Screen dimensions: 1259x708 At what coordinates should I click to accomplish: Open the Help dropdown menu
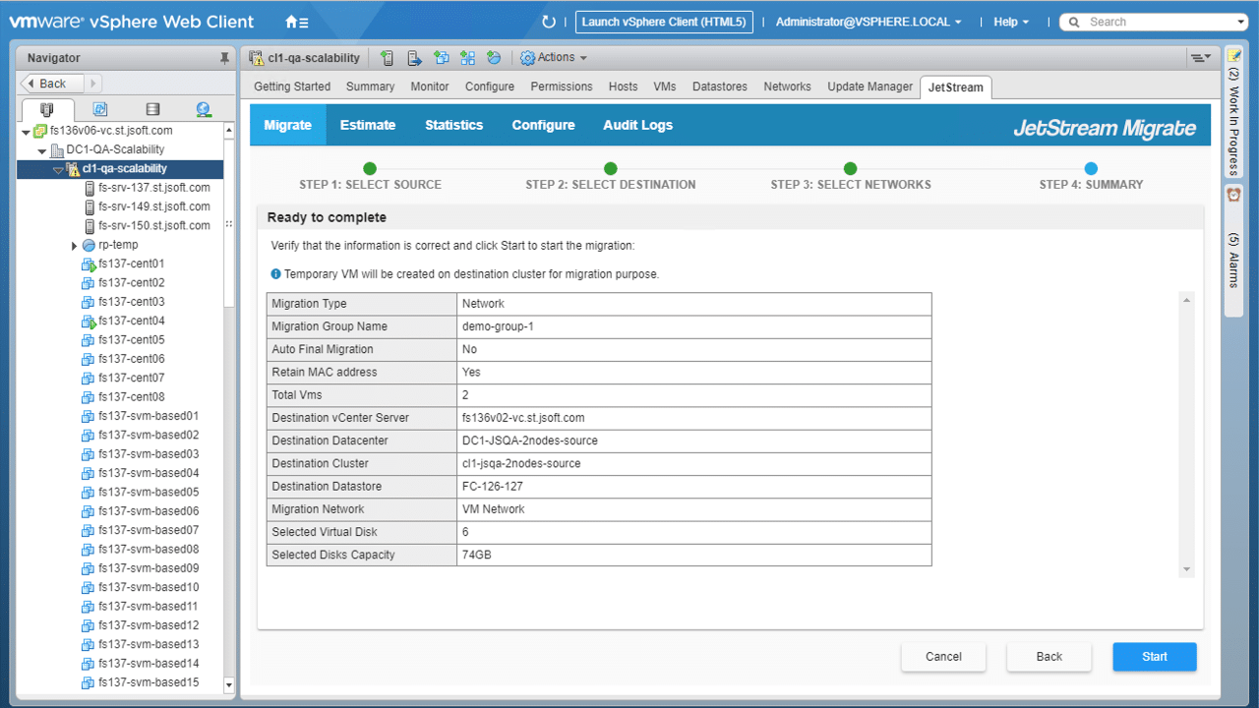point(1011,22)
